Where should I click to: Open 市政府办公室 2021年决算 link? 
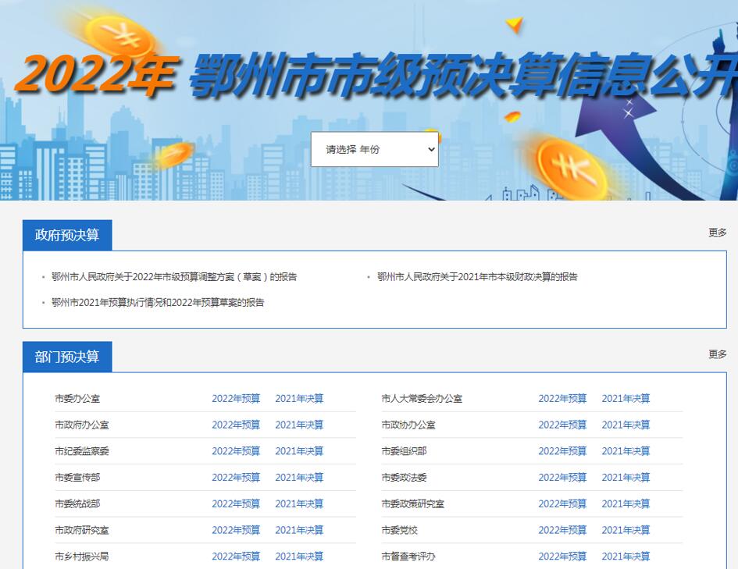click(299, 425)
